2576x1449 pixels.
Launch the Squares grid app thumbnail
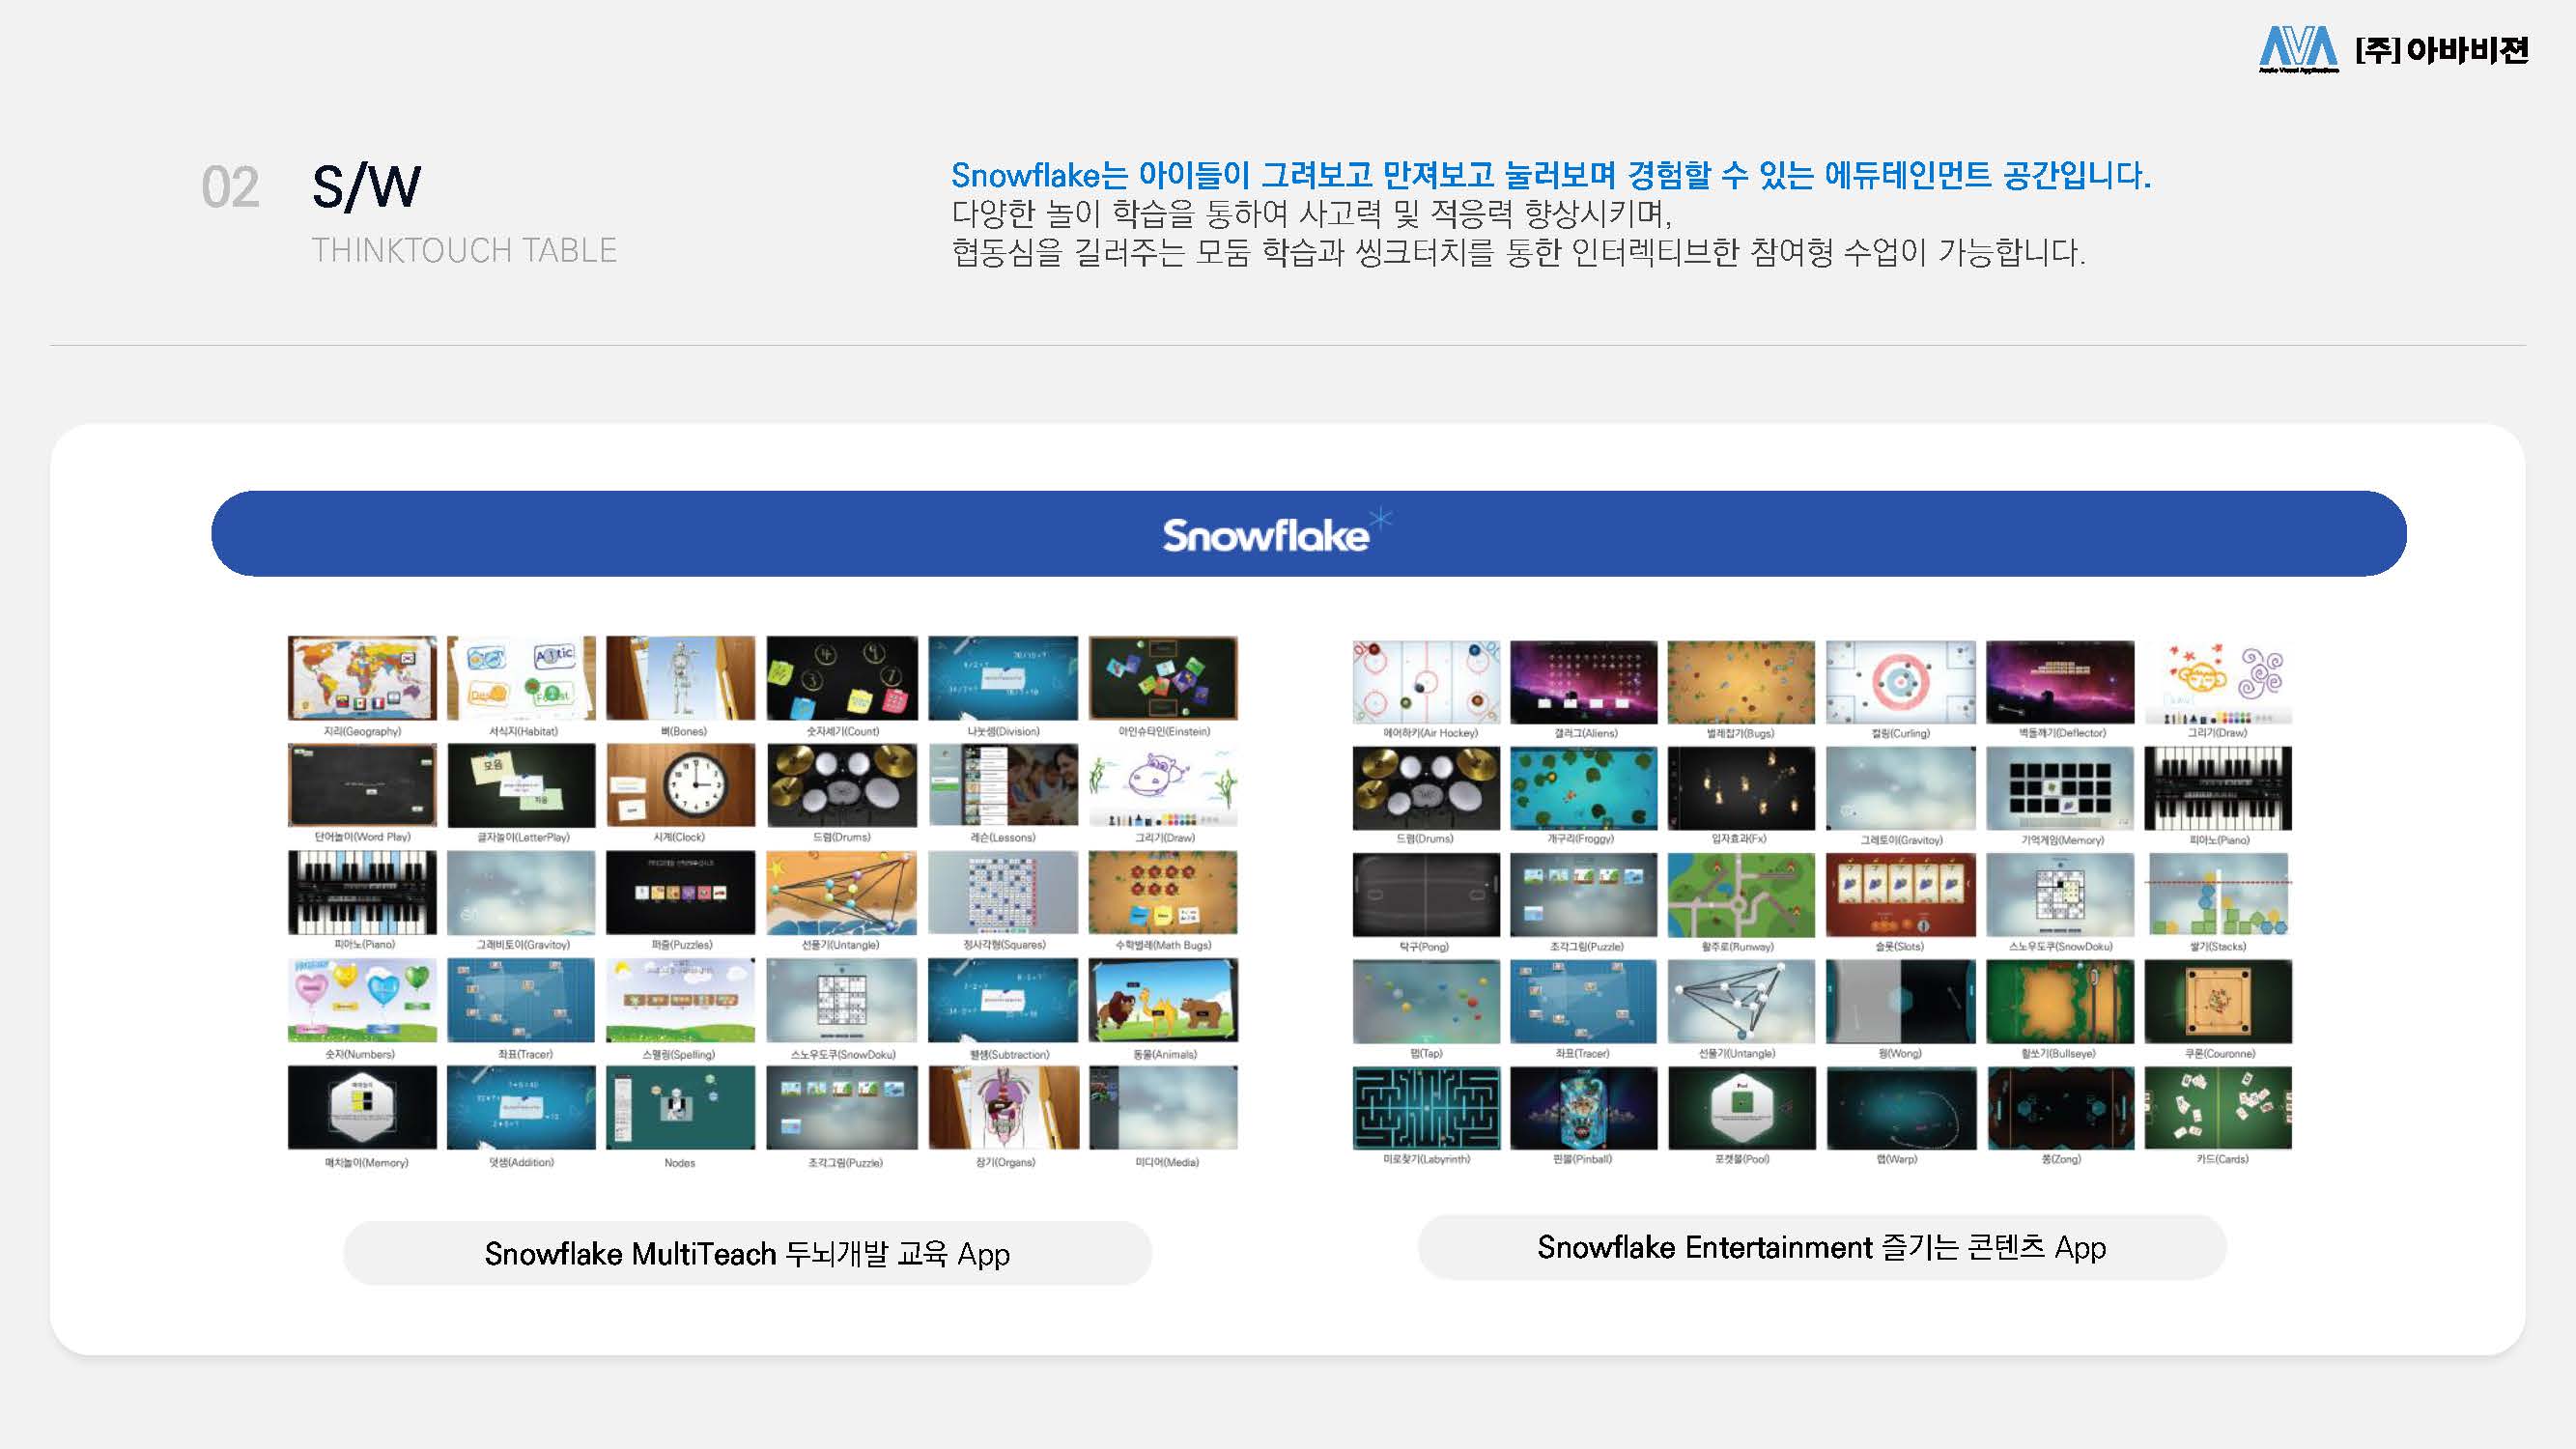(1003, 892)
